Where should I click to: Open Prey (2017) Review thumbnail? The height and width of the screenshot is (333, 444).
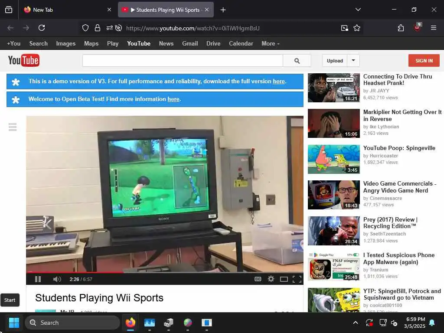click(x=333, y=231)
